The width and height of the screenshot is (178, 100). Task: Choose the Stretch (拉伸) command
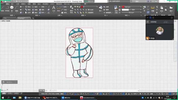coord(28,13)
